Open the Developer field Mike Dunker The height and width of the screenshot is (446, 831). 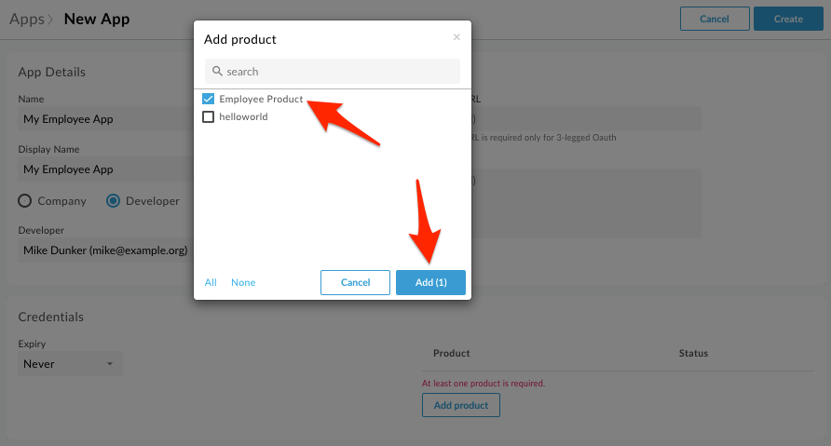[106, 250]
